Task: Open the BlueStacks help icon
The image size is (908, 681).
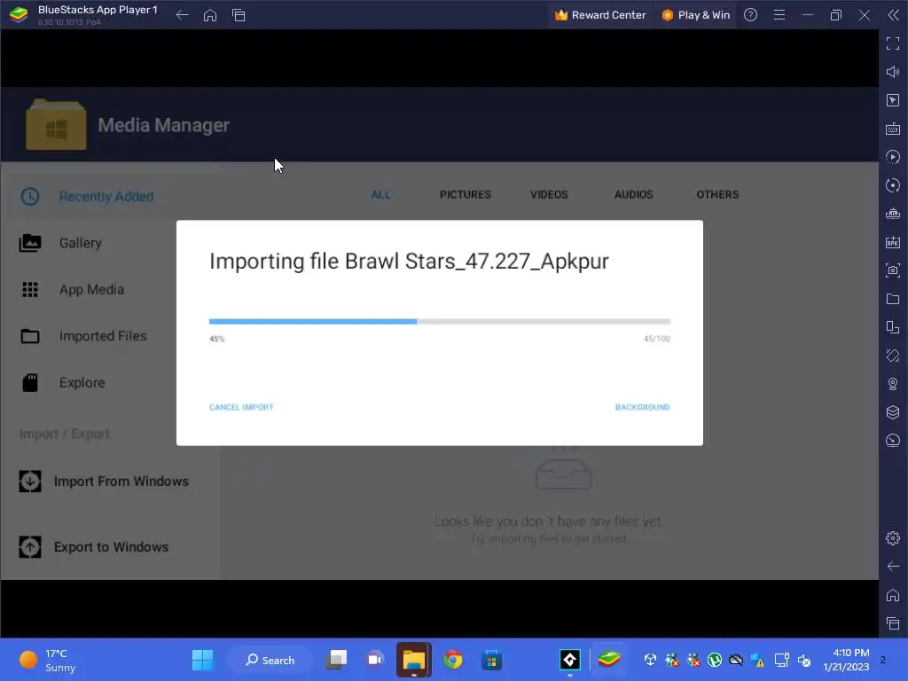Action: [x=750, y=15]
